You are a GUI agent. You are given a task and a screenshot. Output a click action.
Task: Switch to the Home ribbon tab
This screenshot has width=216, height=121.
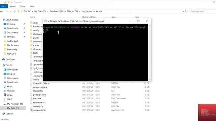(13, 6)
